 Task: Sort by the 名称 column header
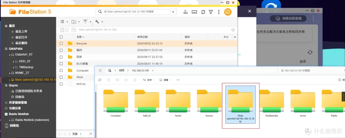click(x=79, y=37)
